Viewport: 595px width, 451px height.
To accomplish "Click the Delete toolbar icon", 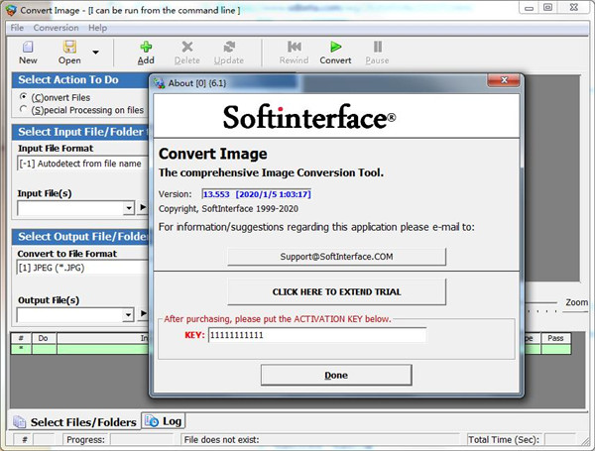I will (x=187, y=47).
